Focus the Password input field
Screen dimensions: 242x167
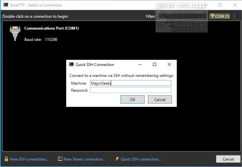pyautogui.click(x=130, y=90)
